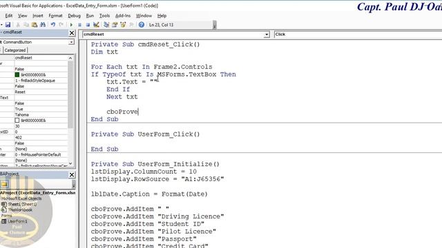Click the 0 - fmMousePointerDefault property value

pyautogui.click(x=41, y=154)
